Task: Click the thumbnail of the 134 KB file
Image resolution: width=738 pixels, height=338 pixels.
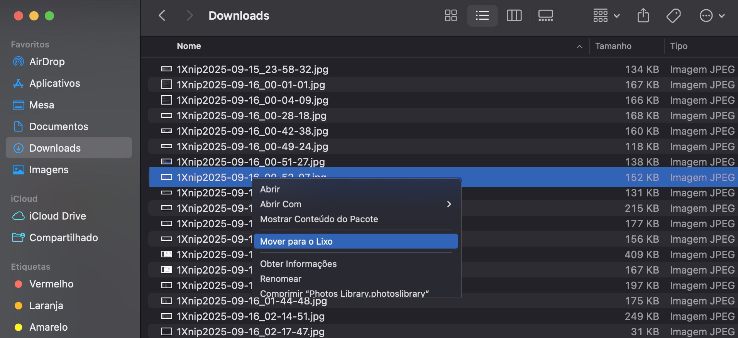Action: pyautogui.click(x=166, y=69)
